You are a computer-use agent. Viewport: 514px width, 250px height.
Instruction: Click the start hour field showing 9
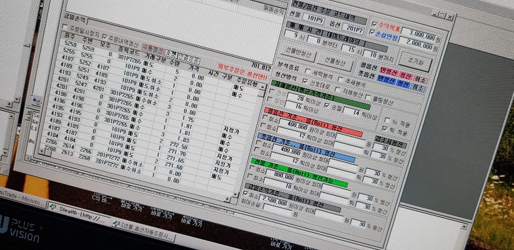click(x=292, y=35)
